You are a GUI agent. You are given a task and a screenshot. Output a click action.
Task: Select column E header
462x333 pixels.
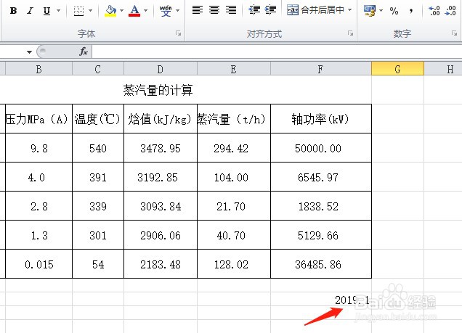pos(234,70)
